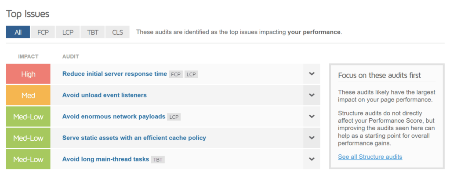Switch to the LCP filter tab
450x179 pixels.
(67, 32)
